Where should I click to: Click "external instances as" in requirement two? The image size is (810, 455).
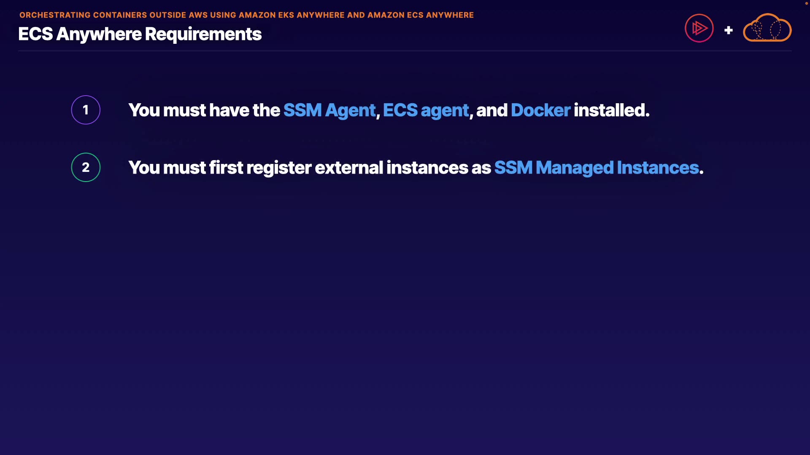403,168
